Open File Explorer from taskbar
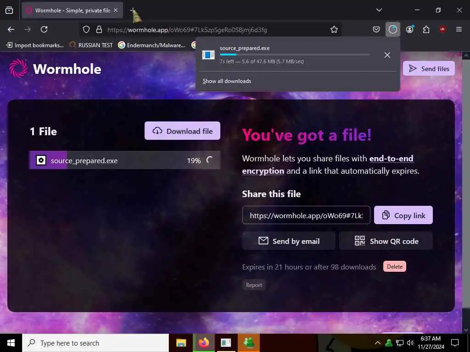 [181, 343]
